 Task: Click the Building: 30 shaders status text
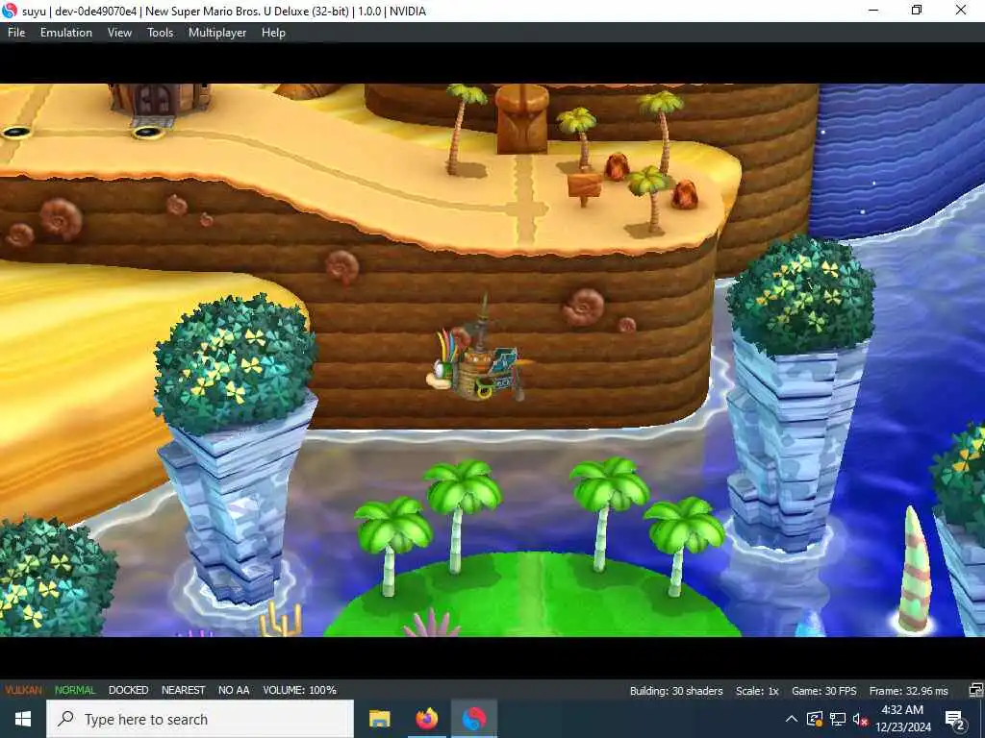676,691
